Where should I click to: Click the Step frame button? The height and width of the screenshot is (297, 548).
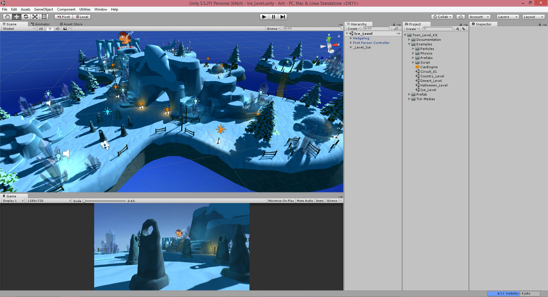coord(283,17)
